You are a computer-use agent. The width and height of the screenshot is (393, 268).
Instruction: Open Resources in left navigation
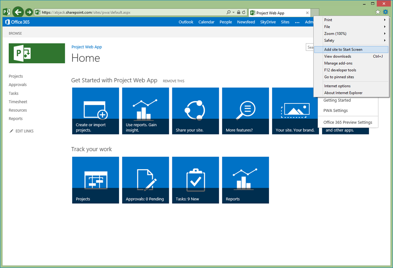[18, 110]
